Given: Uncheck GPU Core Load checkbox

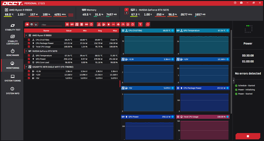Looking at the screenshot, I should coord(29,62).
